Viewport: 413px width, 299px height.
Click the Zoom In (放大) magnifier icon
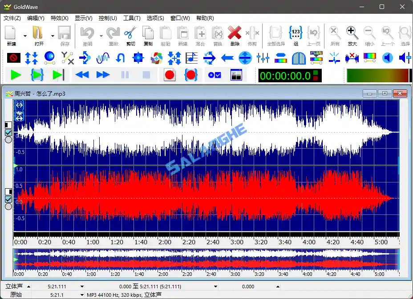[x=352, y=35]
